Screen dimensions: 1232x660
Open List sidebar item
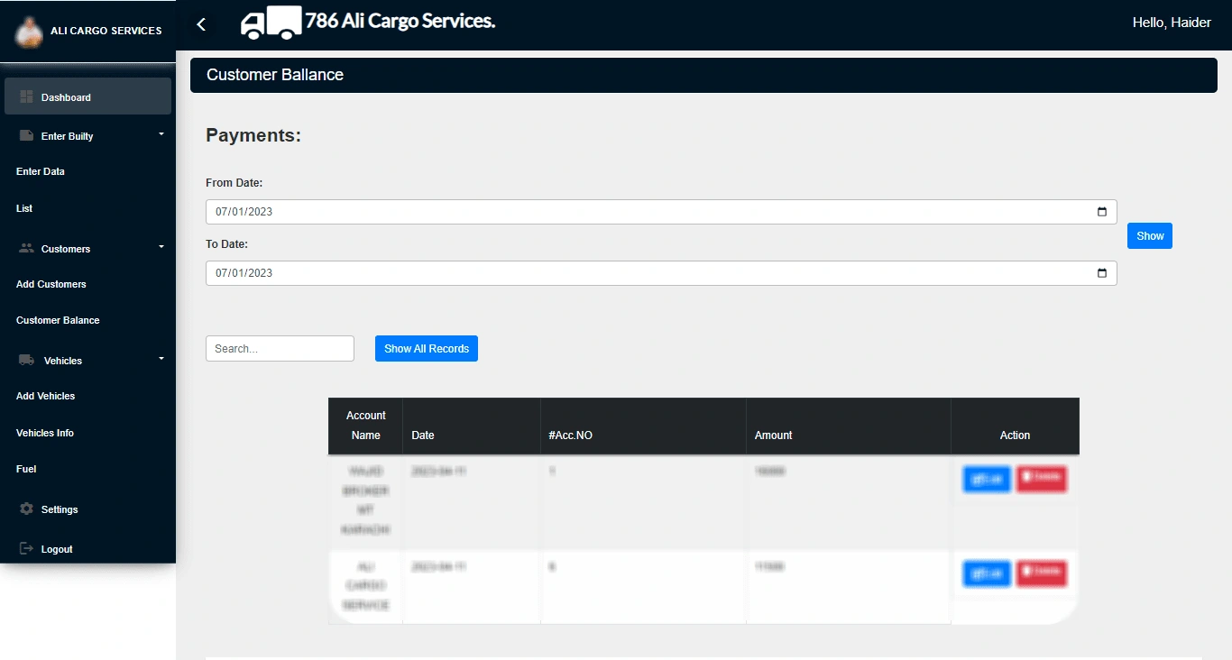24,208
